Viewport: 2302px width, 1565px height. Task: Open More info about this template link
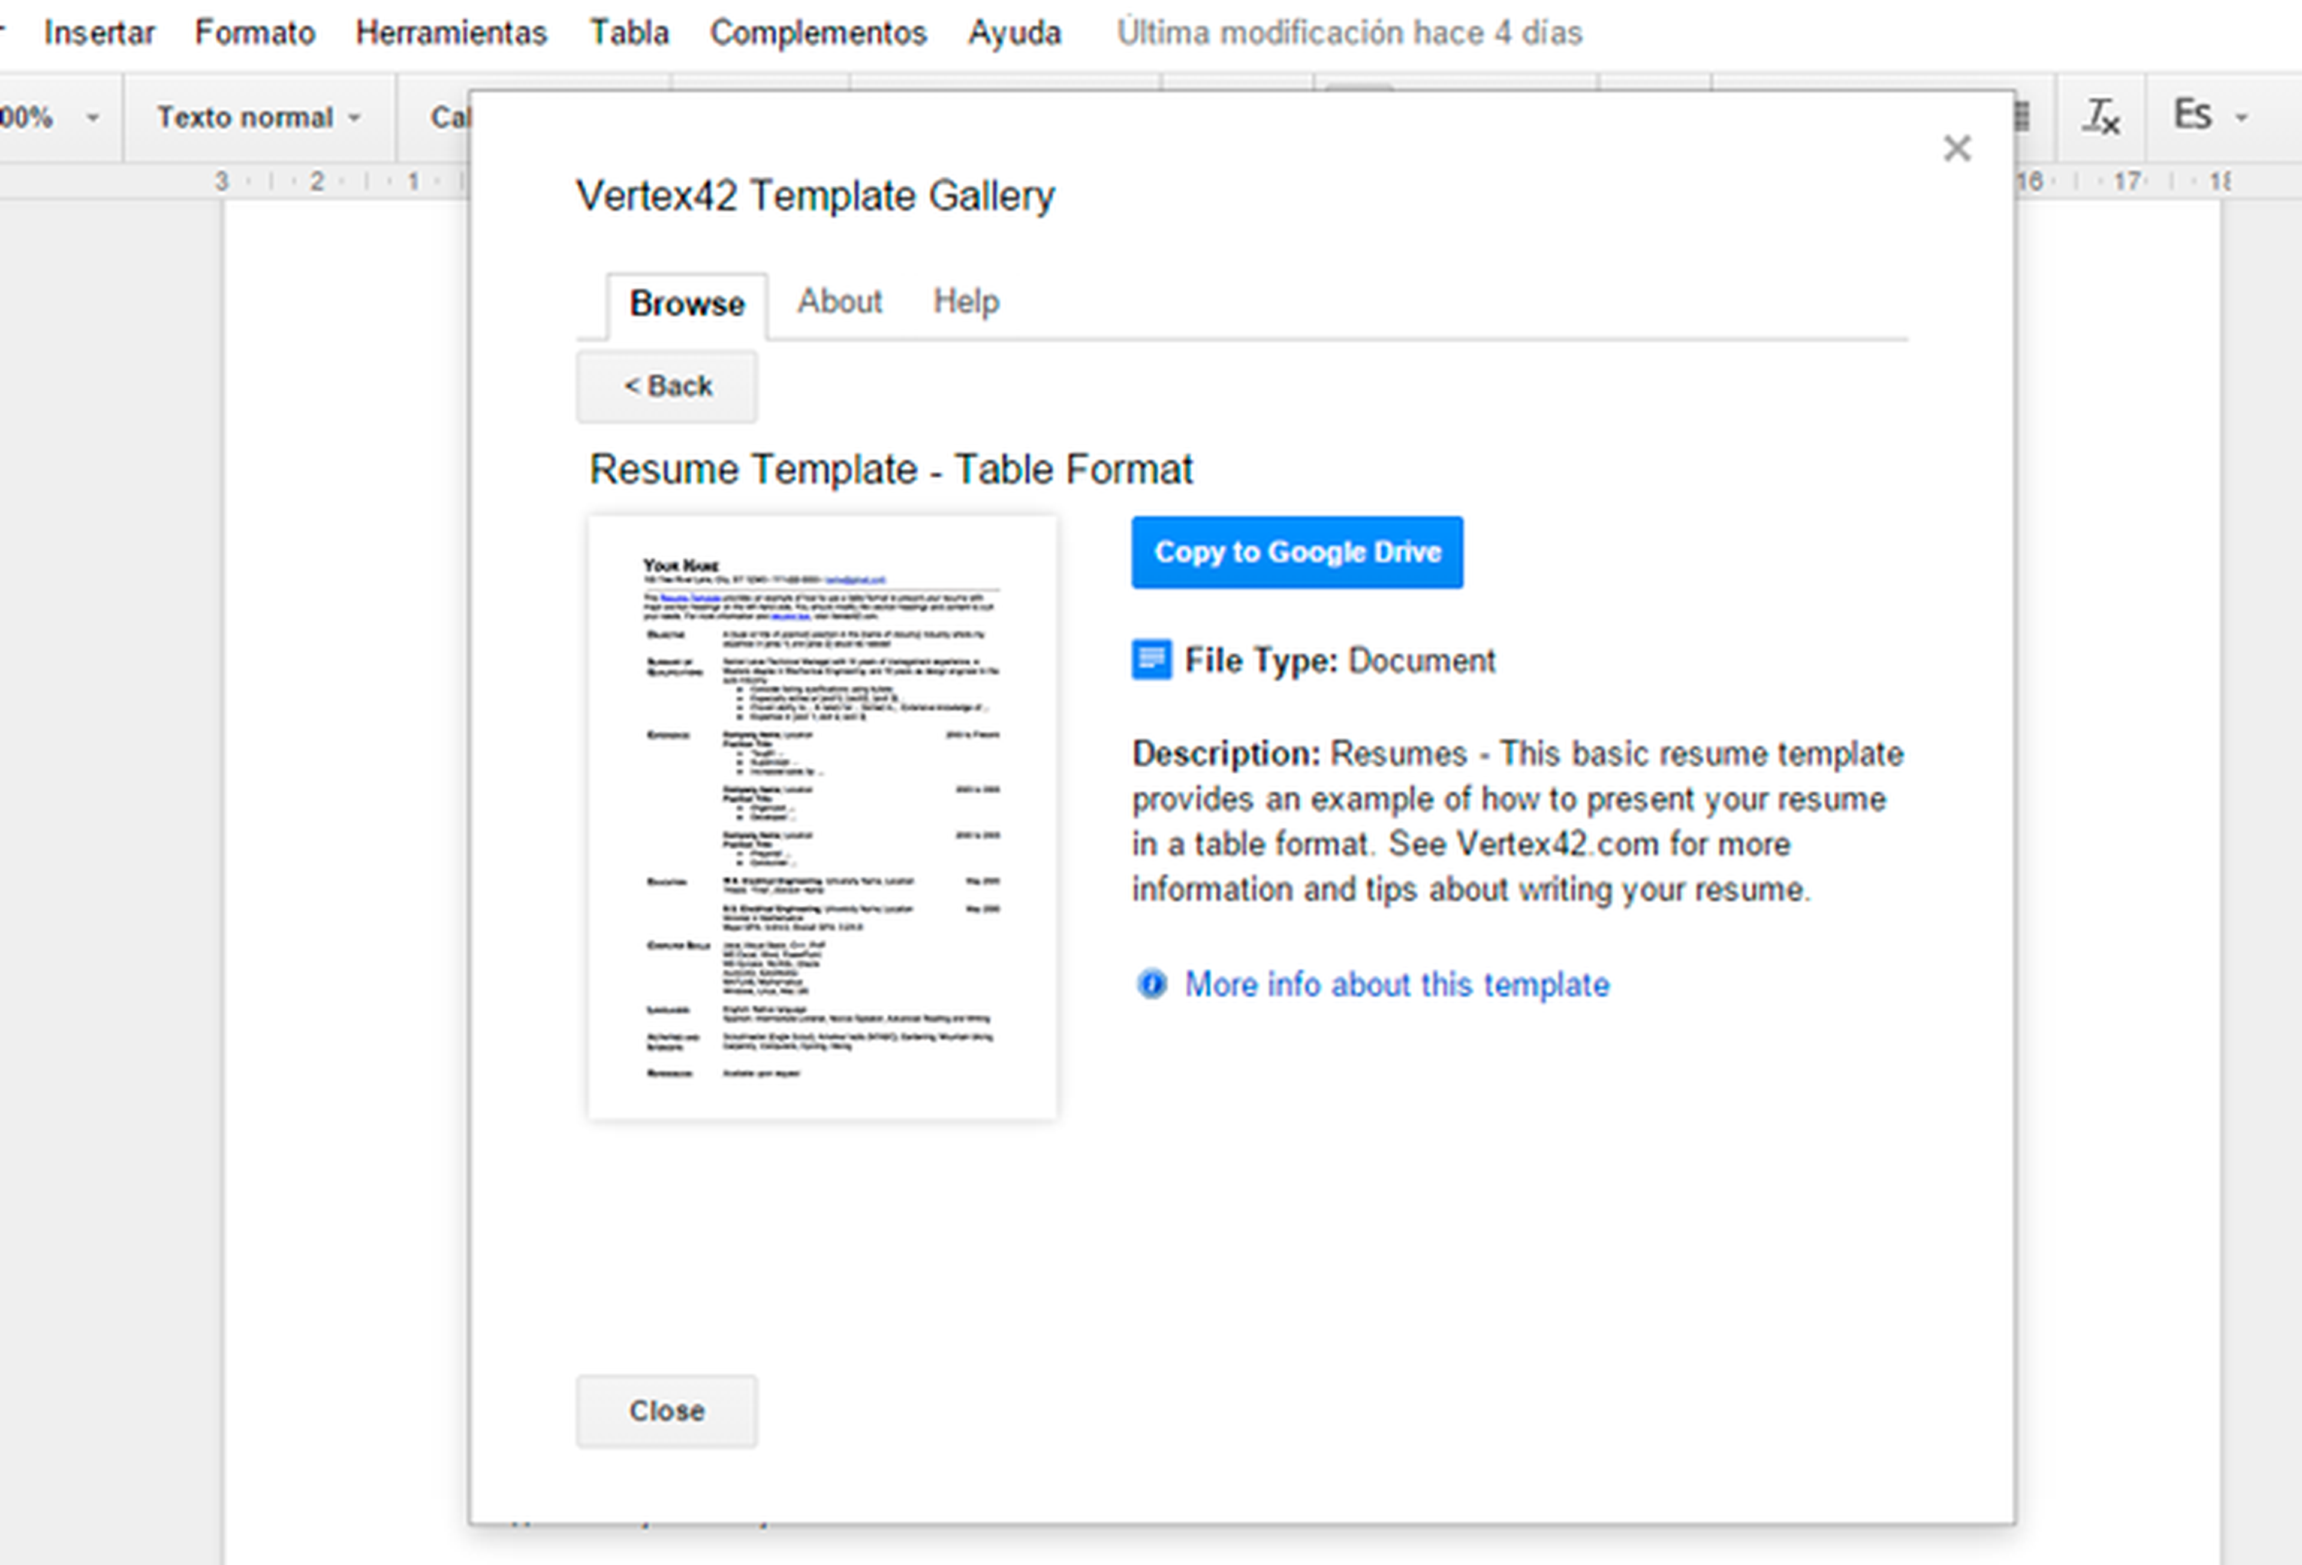(x=1397, y=985)
